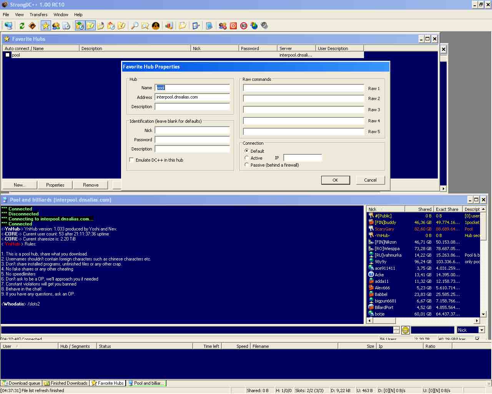Screen dimensions: 492x394
Task: Click the red power Shutdown icon
Action: pos(233,26)
